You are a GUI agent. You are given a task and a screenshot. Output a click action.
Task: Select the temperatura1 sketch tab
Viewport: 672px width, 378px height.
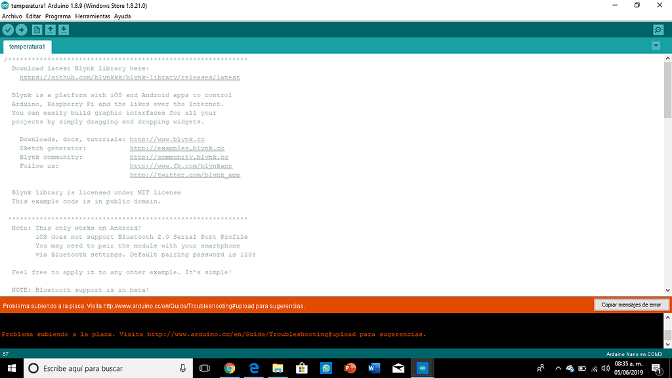(27, 47)
